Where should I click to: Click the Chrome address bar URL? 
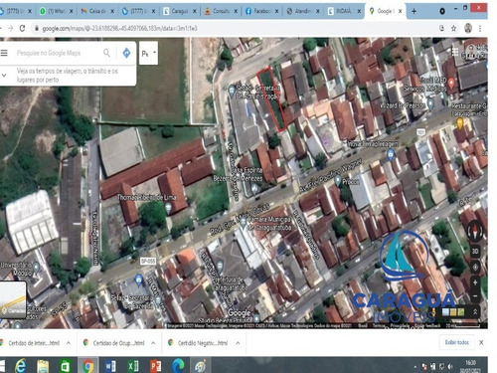tap(119, 29)
